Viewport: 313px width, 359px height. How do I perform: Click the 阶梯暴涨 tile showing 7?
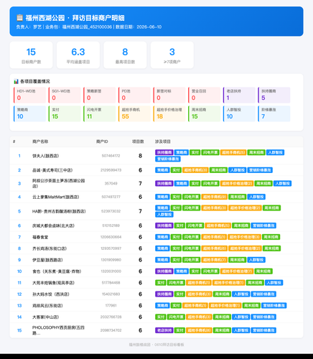pos(274,113)
